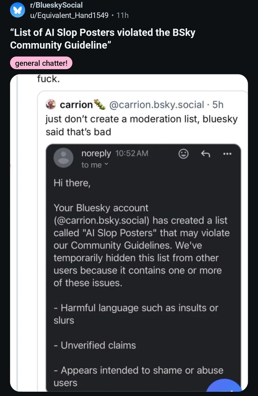Click the emoji reaction smiley icon

pos(183,154)
